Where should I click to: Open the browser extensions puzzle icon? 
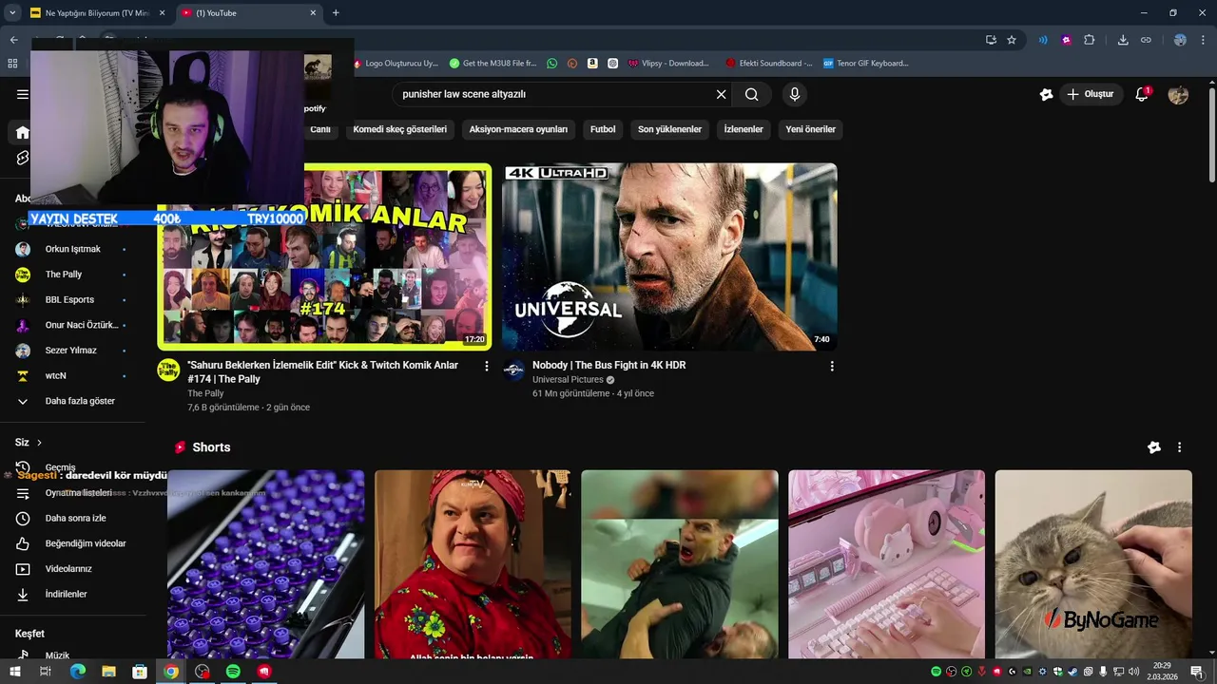click(1090, 40)
